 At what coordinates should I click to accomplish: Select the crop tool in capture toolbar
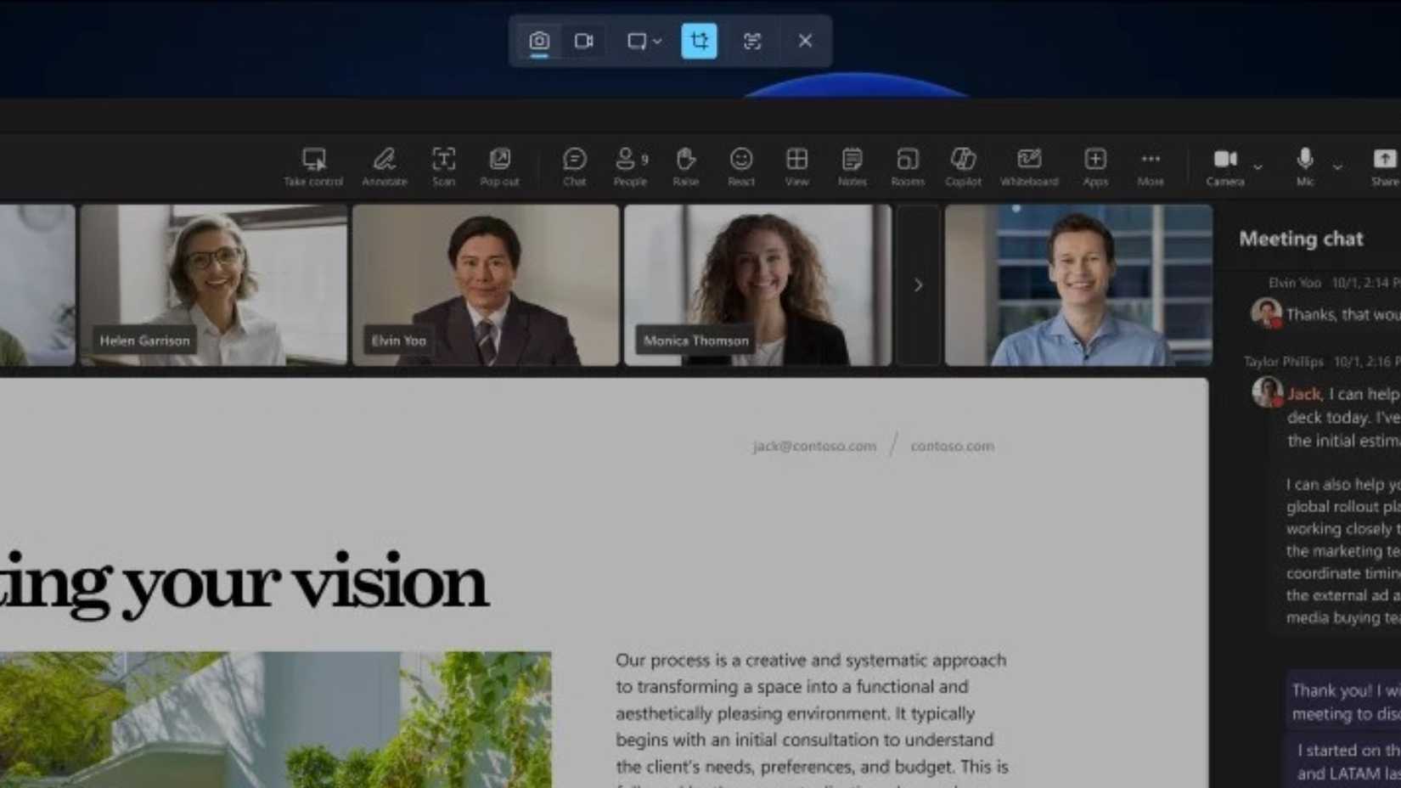(x=699, y=41)
